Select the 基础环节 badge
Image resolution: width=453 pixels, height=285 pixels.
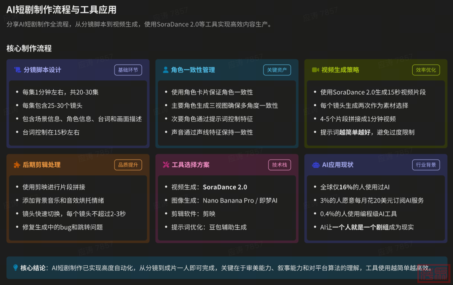pyautogui.click(x=128, y=70)
